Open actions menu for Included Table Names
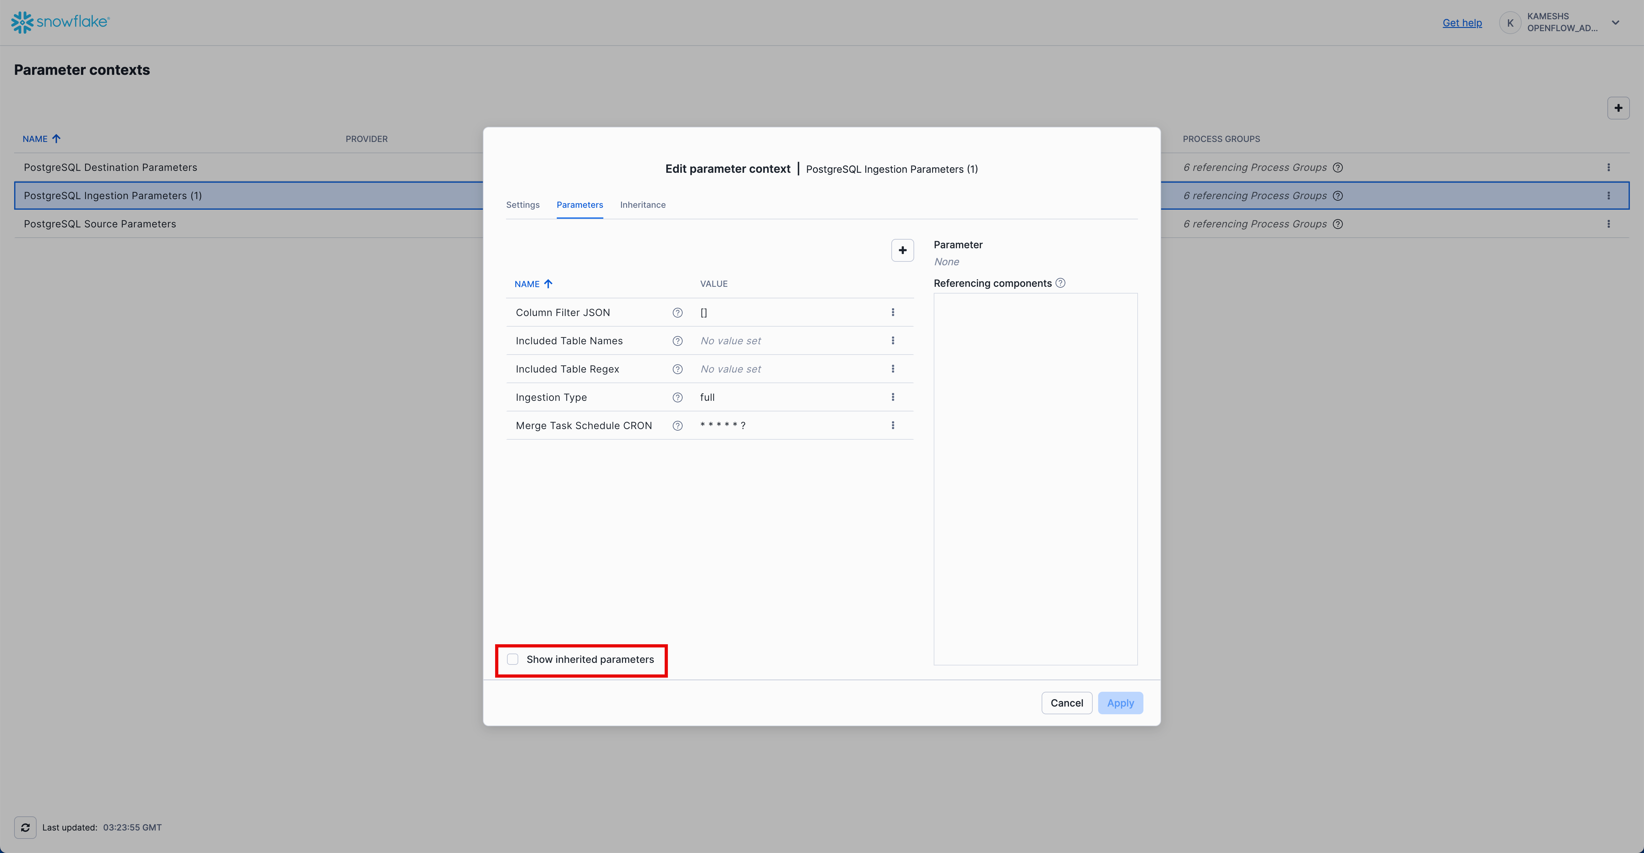Image resolution: width=1644 pixels, height=853 pixels. tap(893, 341)
